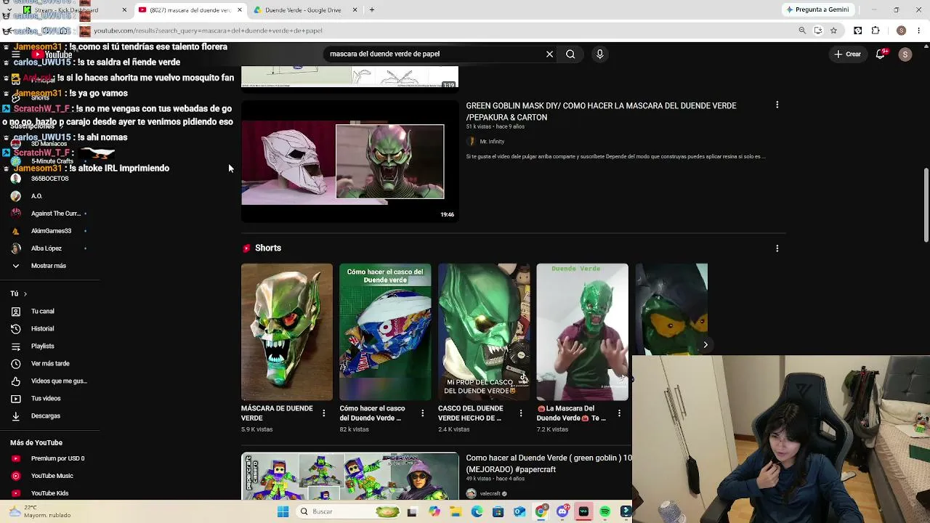Bookmark this page with the star icon
Image resolution: width=930 pixels, height=523 pixels.
pyautogui.click(x=833, y=31)
